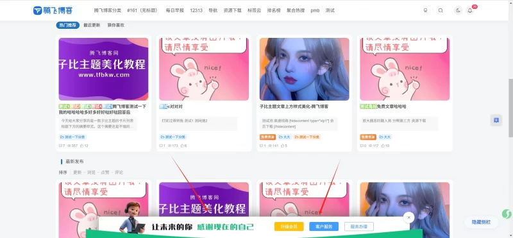Screen dimensions: 513x238
Task: Open the #161（无标题） menu item
Action: click(x=143, y=10)
